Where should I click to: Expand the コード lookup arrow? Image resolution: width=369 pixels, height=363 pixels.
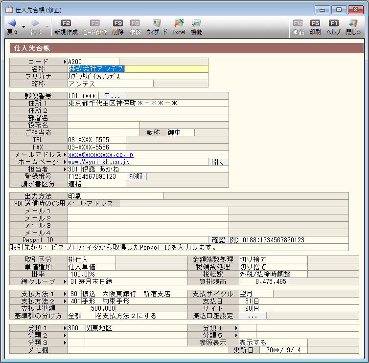pos(65,62)
